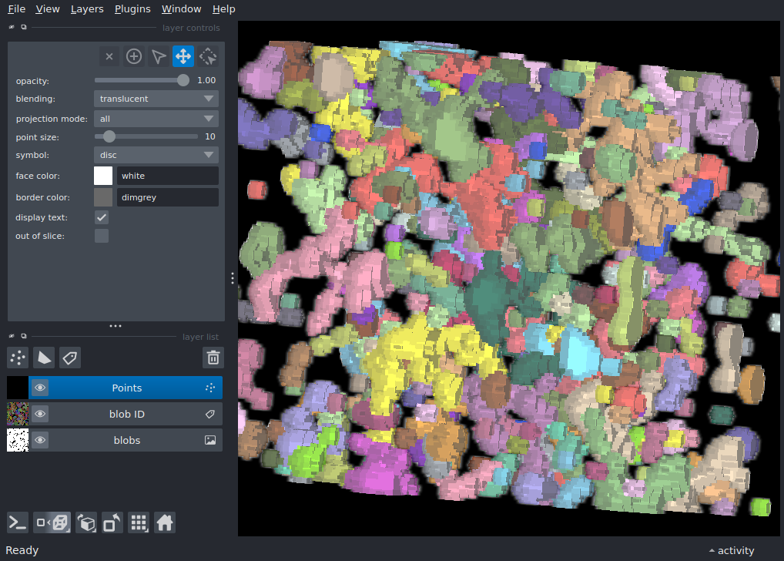Reset view with the home icon

pyautogui.click(x=164, y=523)
